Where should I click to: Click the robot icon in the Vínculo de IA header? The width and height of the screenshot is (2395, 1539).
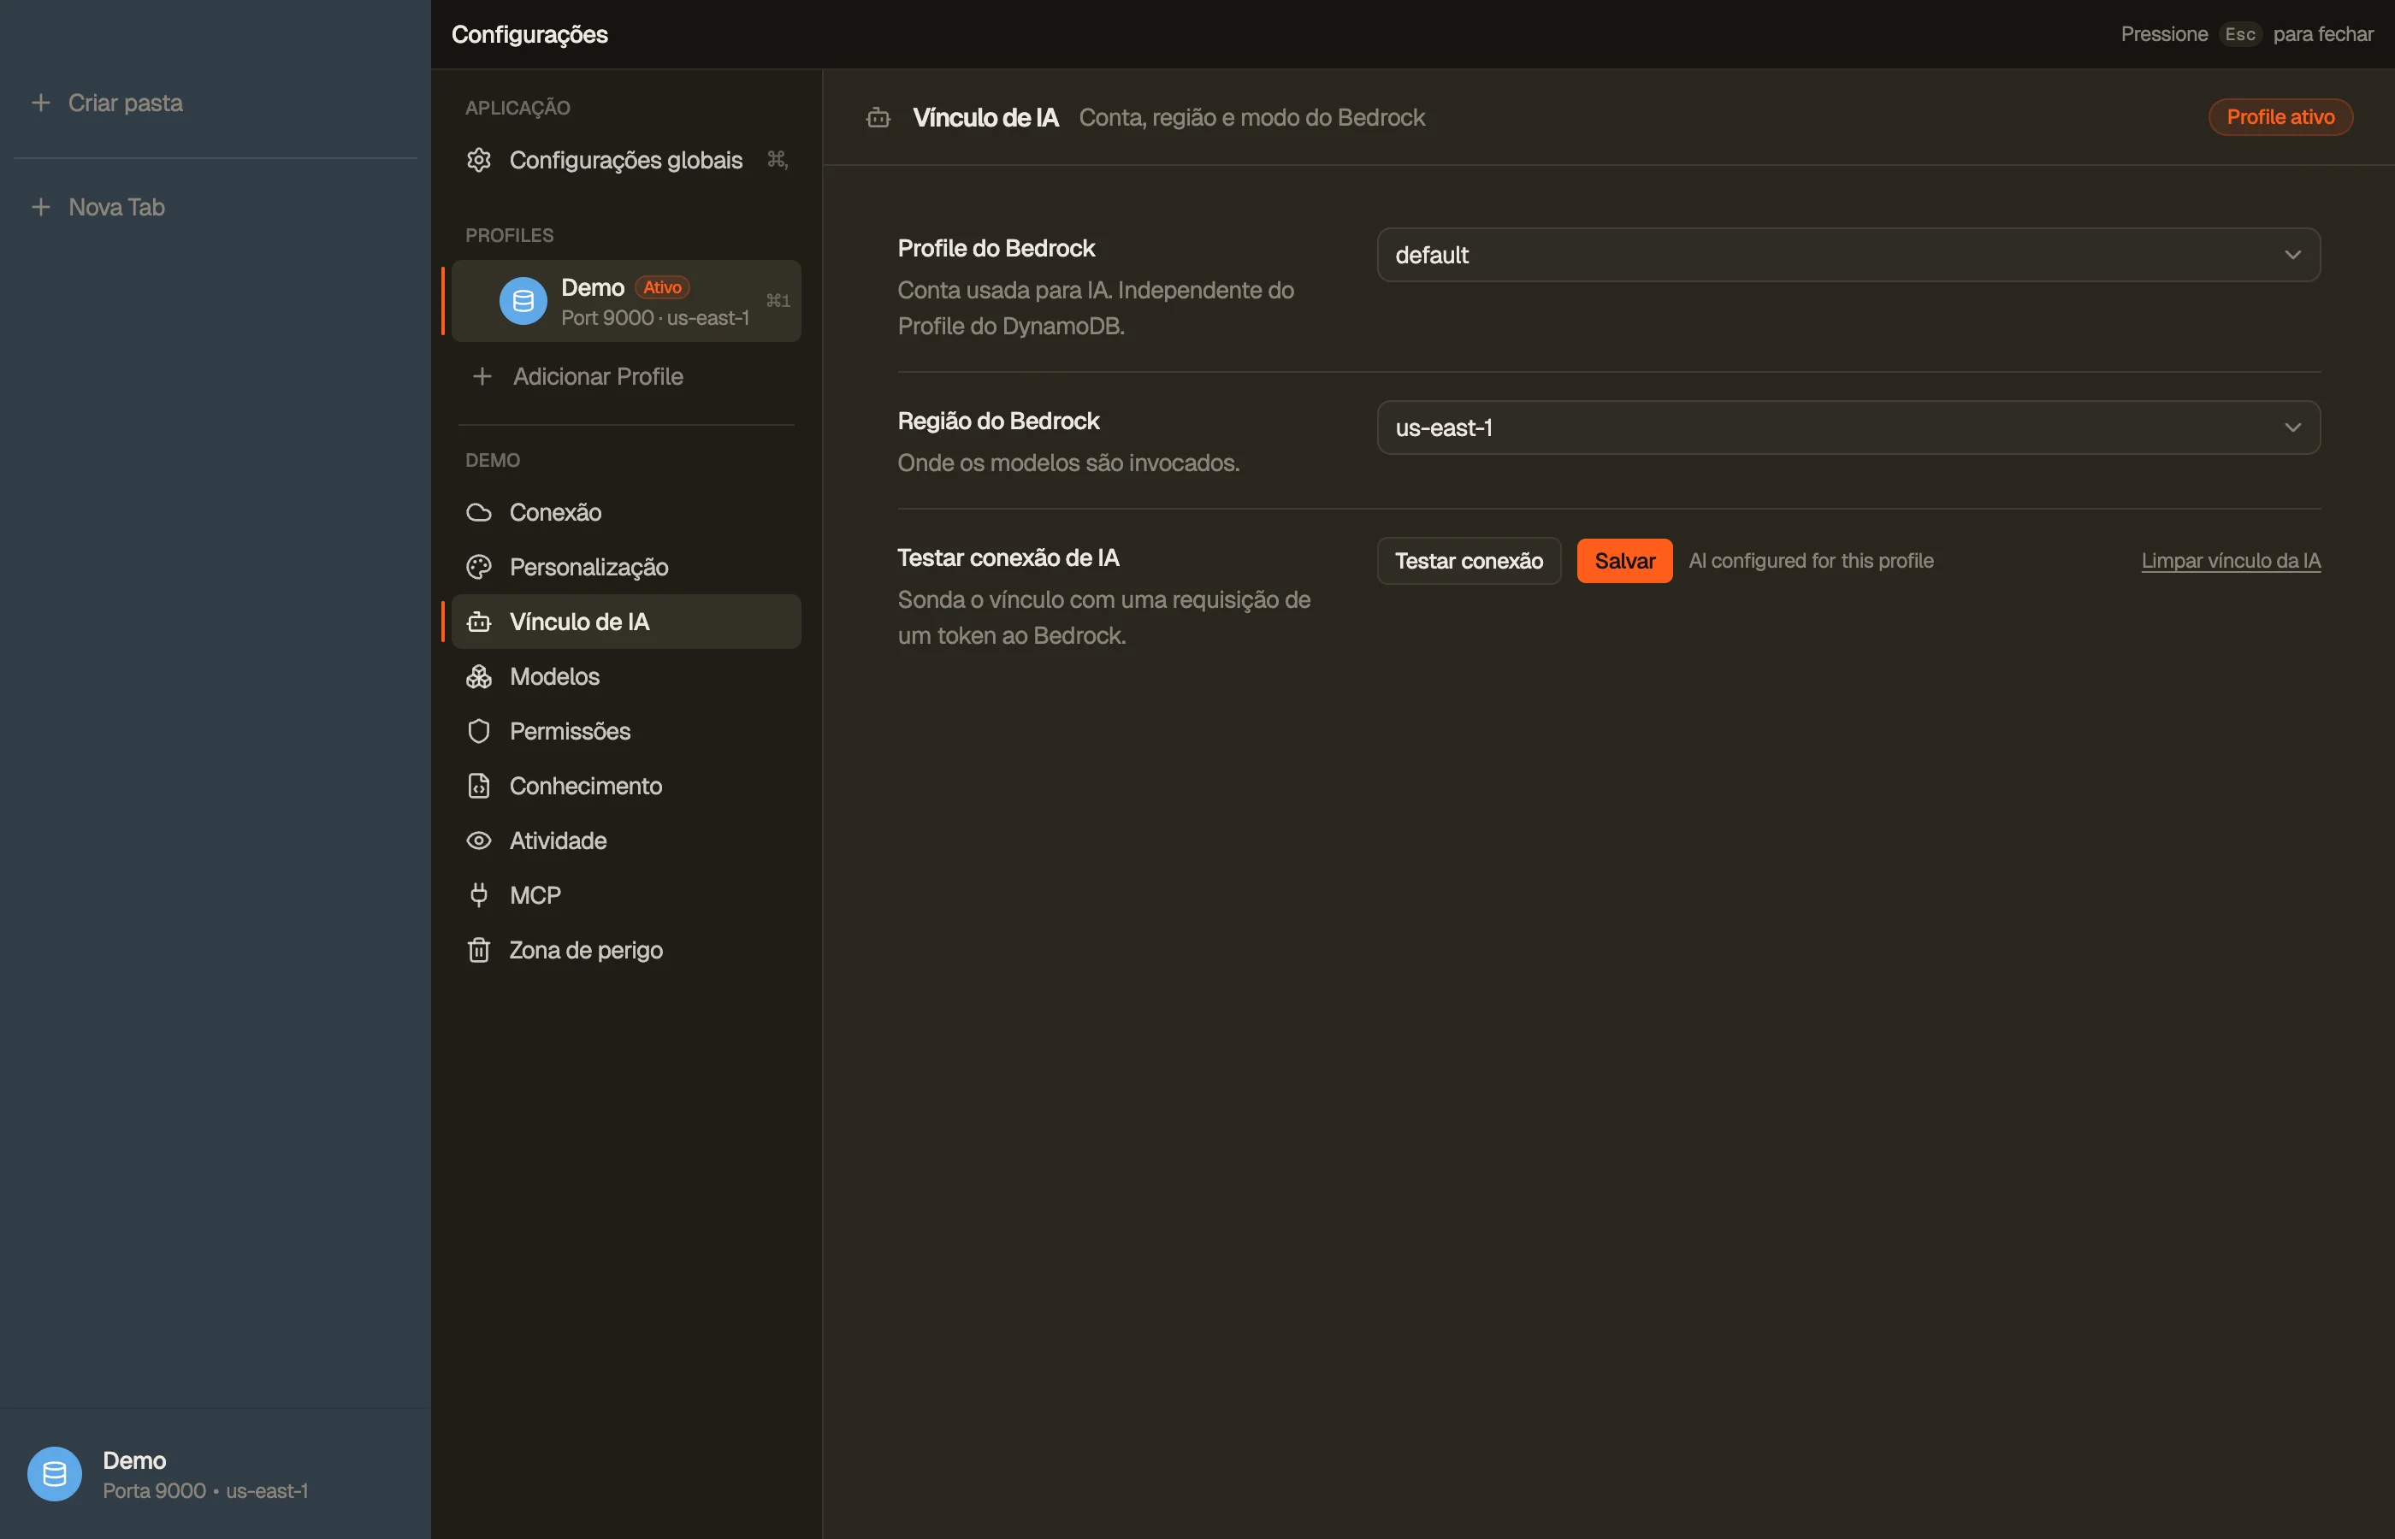pyautogui.click(x=878, y=118)
